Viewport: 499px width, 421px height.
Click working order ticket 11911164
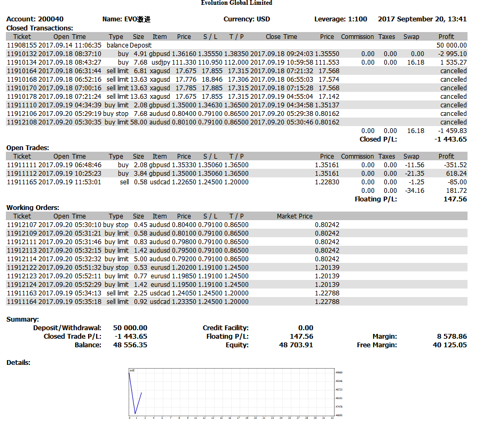pos(22,302)
